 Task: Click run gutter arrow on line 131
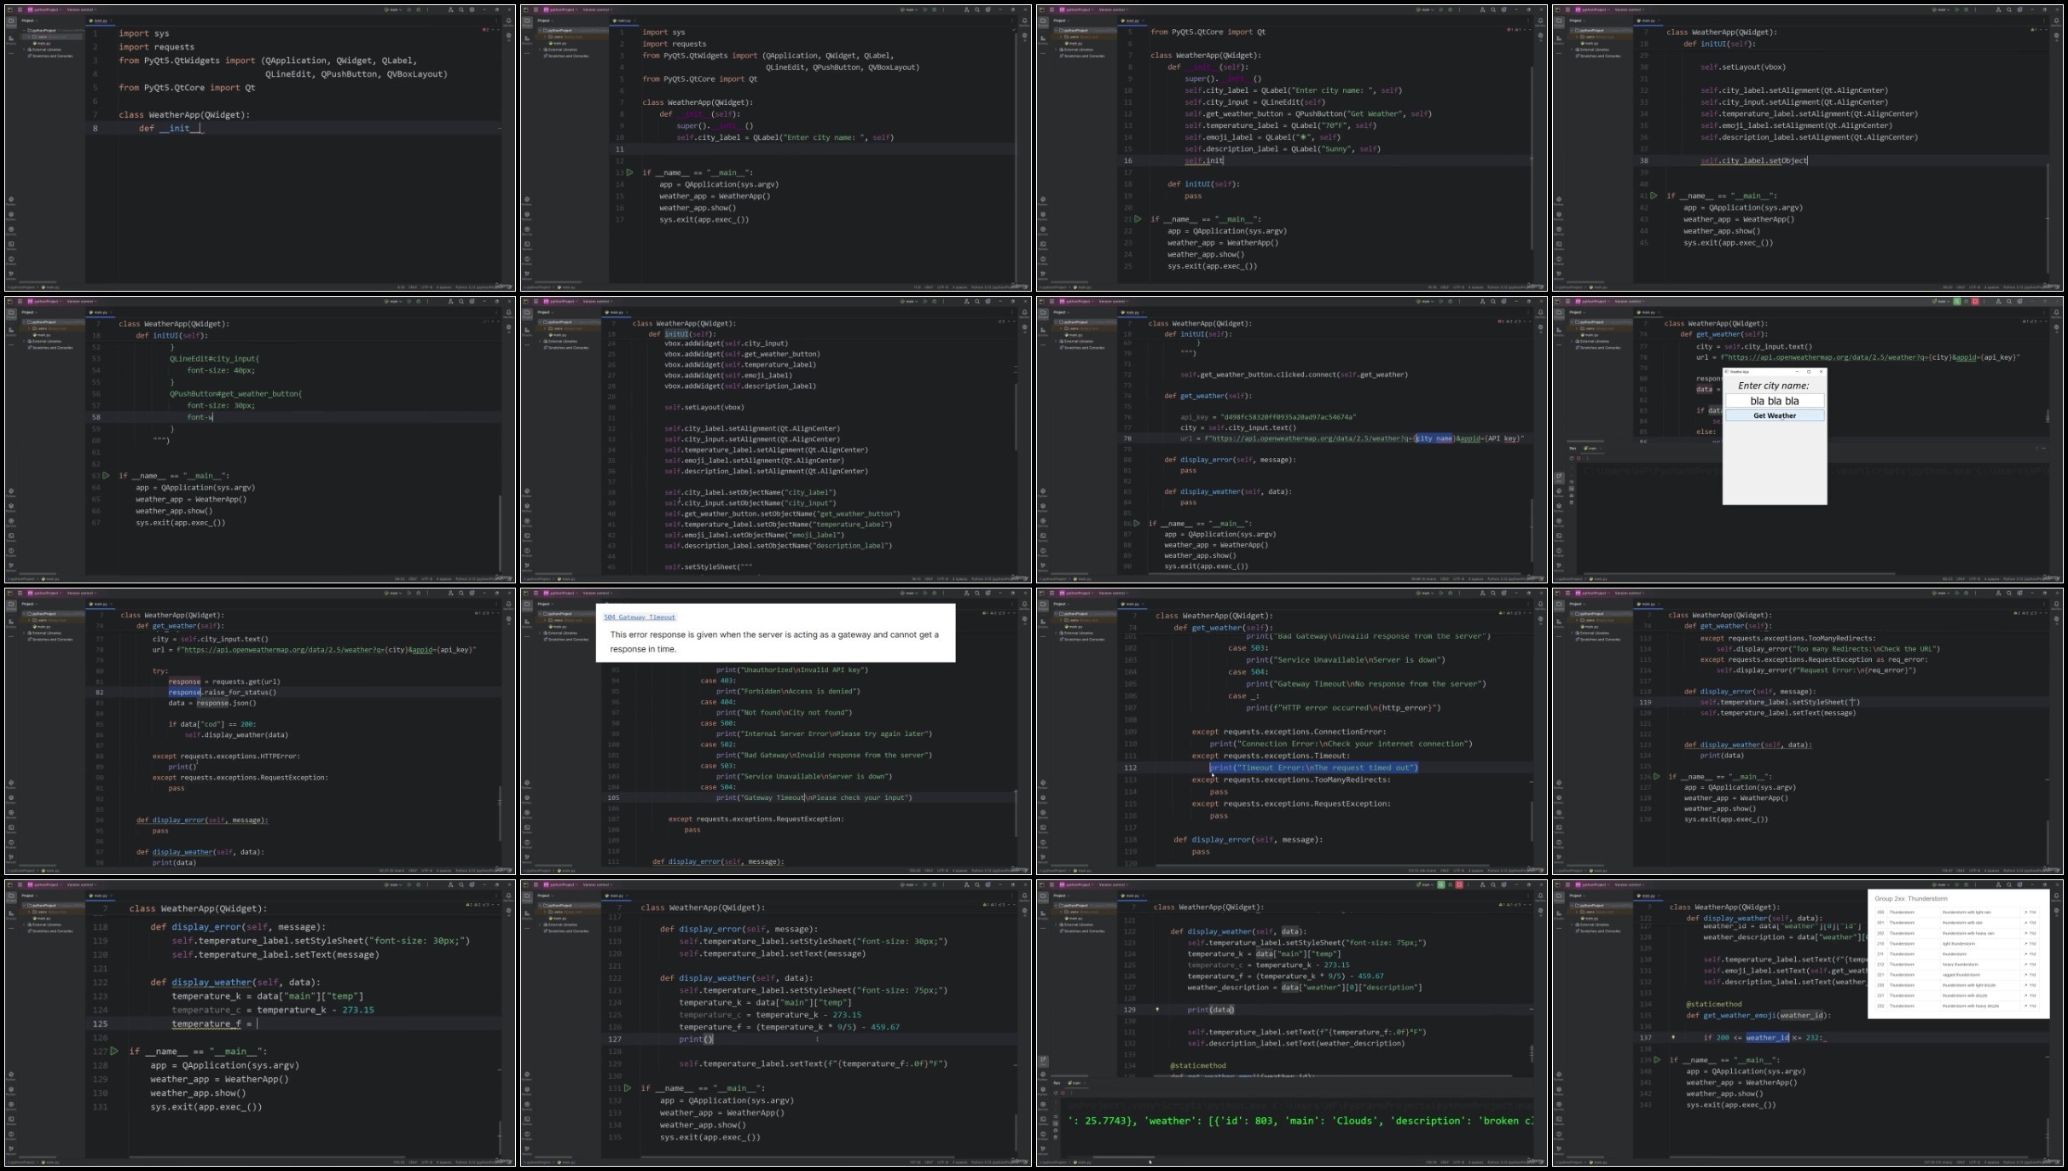(x=628, y=1088)
